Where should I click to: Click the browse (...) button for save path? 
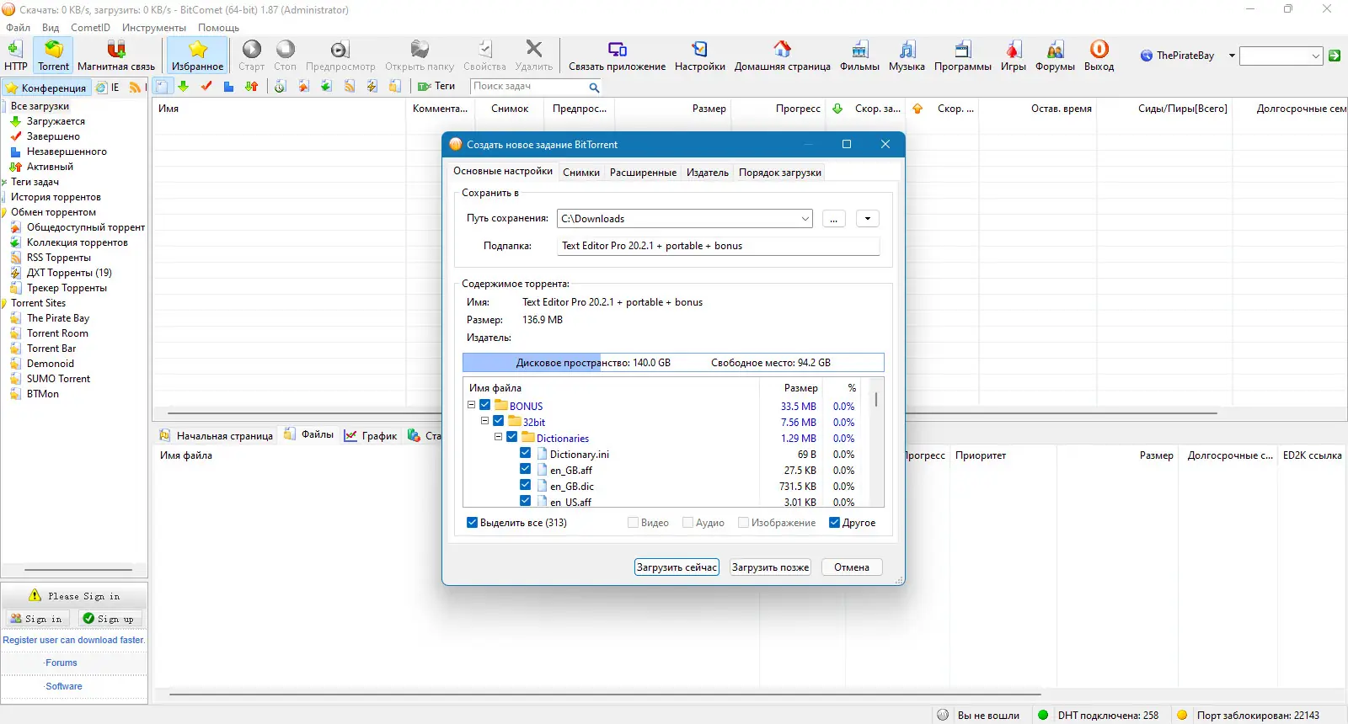point(833,219)
